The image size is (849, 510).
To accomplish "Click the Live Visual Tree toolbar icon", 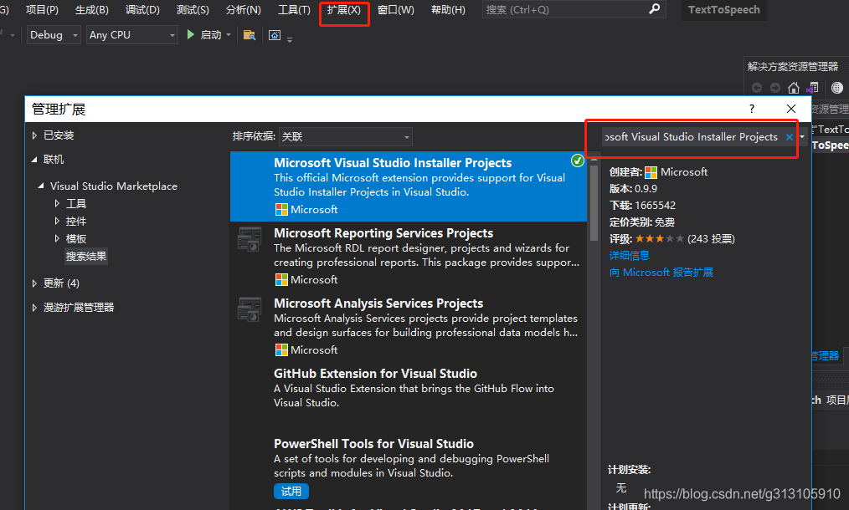I will click(x=275, y=35).
